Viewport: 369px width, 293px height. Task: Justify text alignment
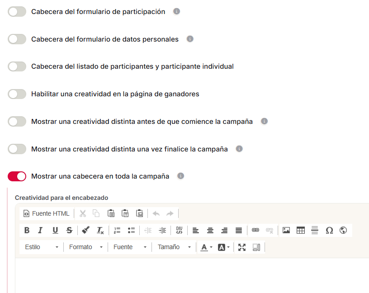[x=239, y=230]
